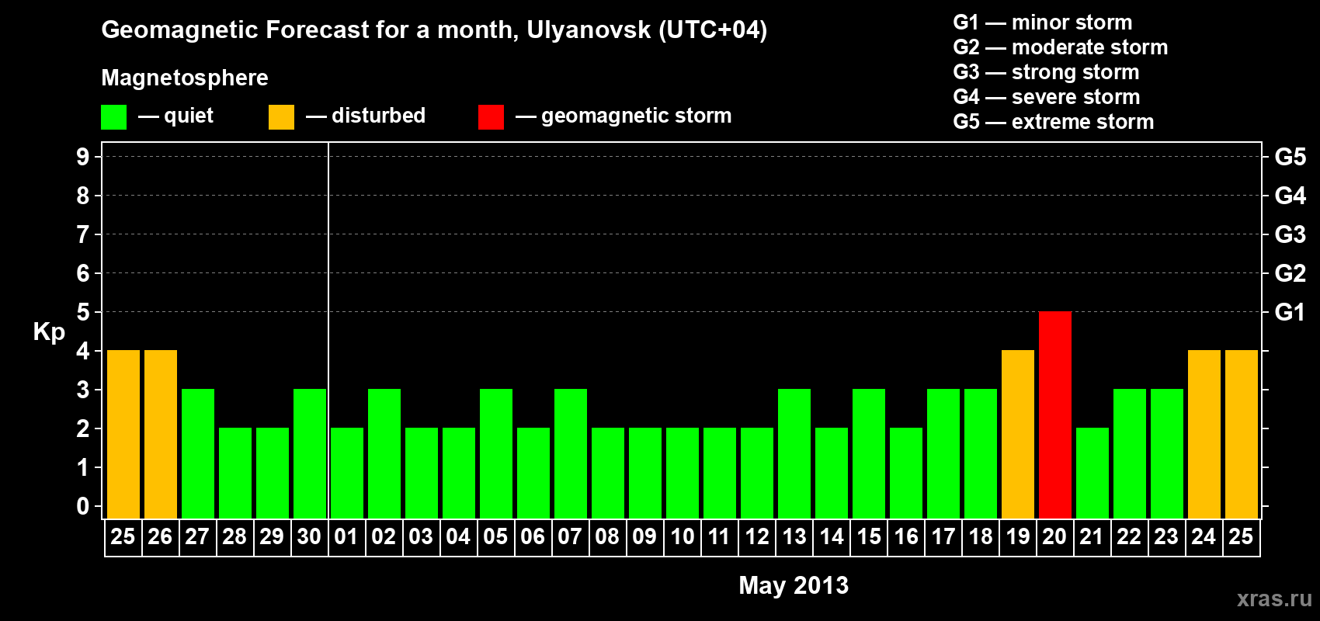Click the G2 label on right axis
The image size is (1320, 621).
[x=1290, y=273]
